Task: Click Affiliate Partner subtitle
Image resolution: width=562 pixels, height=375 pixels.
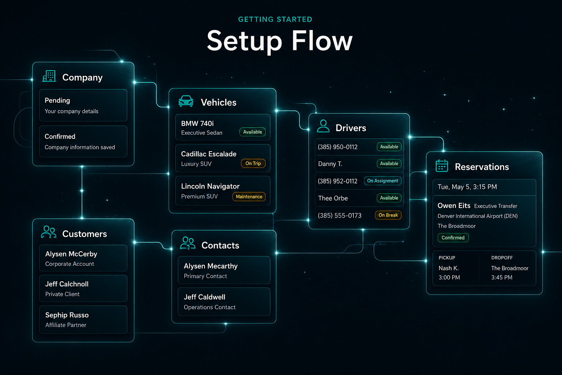Action: [x=66, y=325]
